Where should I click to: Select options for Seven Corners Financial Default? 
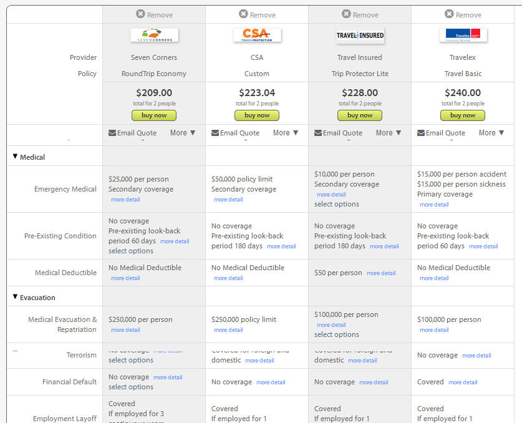click(131, 387)
